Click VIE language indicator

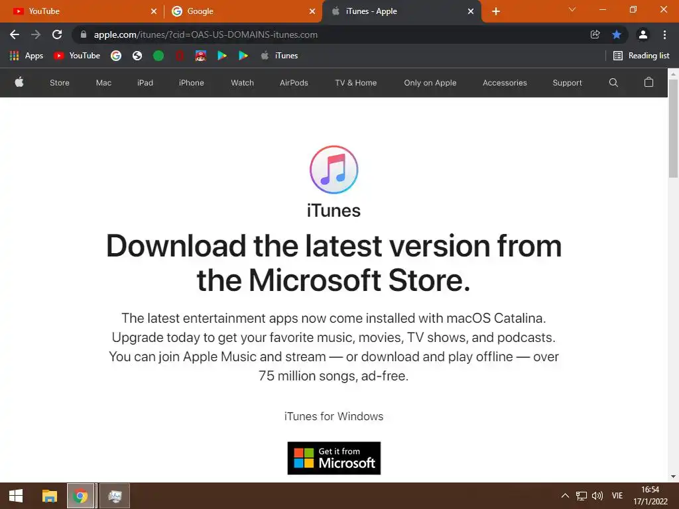[617, 496]
